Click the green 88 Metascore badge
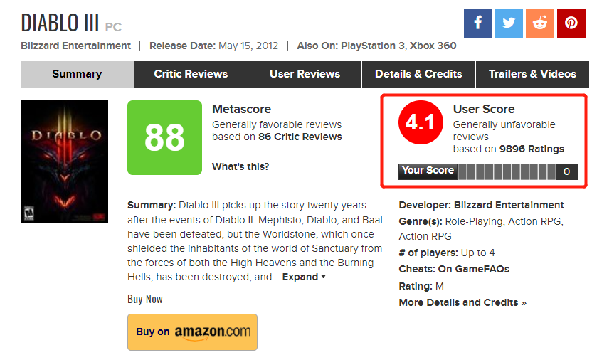Image resolution: width=592 pixels, height=355 pixels. 164,138
